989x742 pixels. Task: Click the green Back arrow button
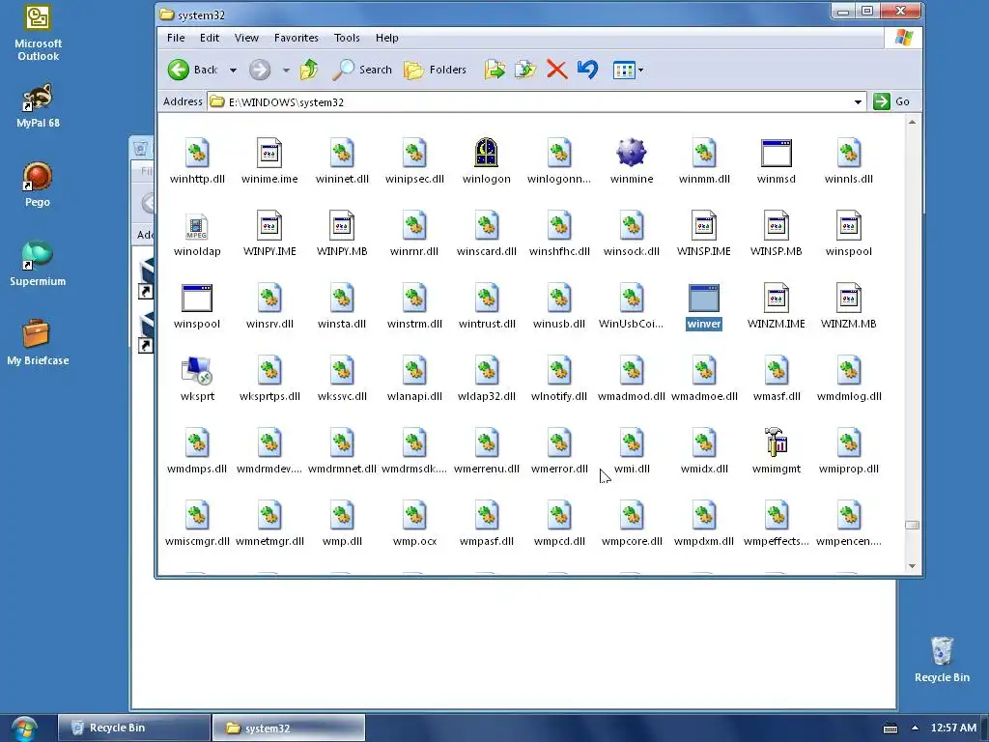(x=179, y=70)
